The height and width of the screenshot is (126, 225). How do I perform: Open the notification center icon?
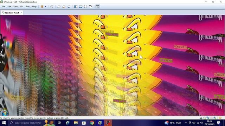219,123
